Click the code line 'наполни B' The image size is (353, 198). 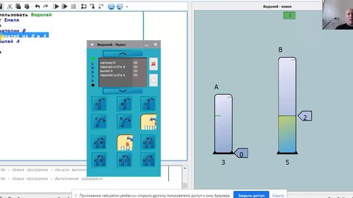tap(13, 31)
